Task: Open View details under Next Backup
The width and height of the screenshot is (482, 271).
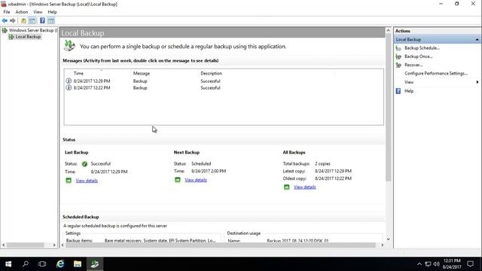Action: [196, 180]
